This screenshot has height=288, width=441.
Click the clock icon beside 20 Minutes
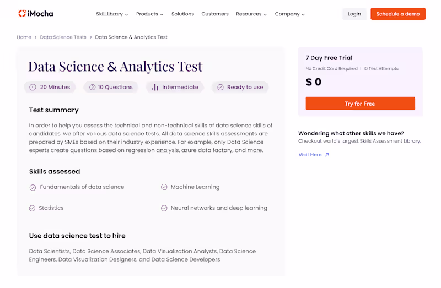pyautogui.click(x=33, y=87)
